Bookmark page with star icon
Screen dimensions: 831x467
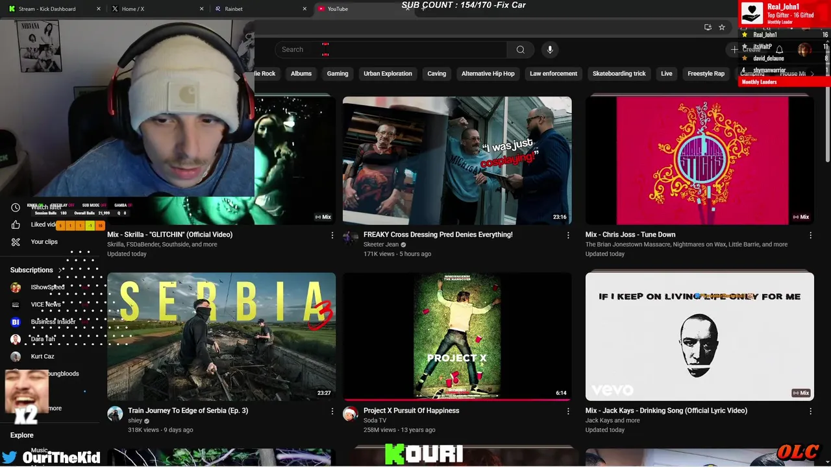[722, 27]
